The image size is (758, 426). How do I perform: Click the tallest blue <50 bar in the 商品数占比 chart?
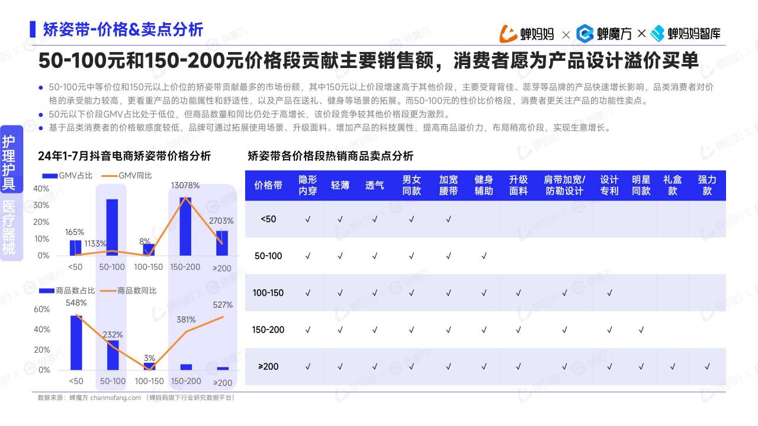(x=76, y=343)
